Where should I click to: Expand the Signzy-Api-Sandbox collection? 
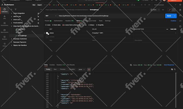(12, 45)
